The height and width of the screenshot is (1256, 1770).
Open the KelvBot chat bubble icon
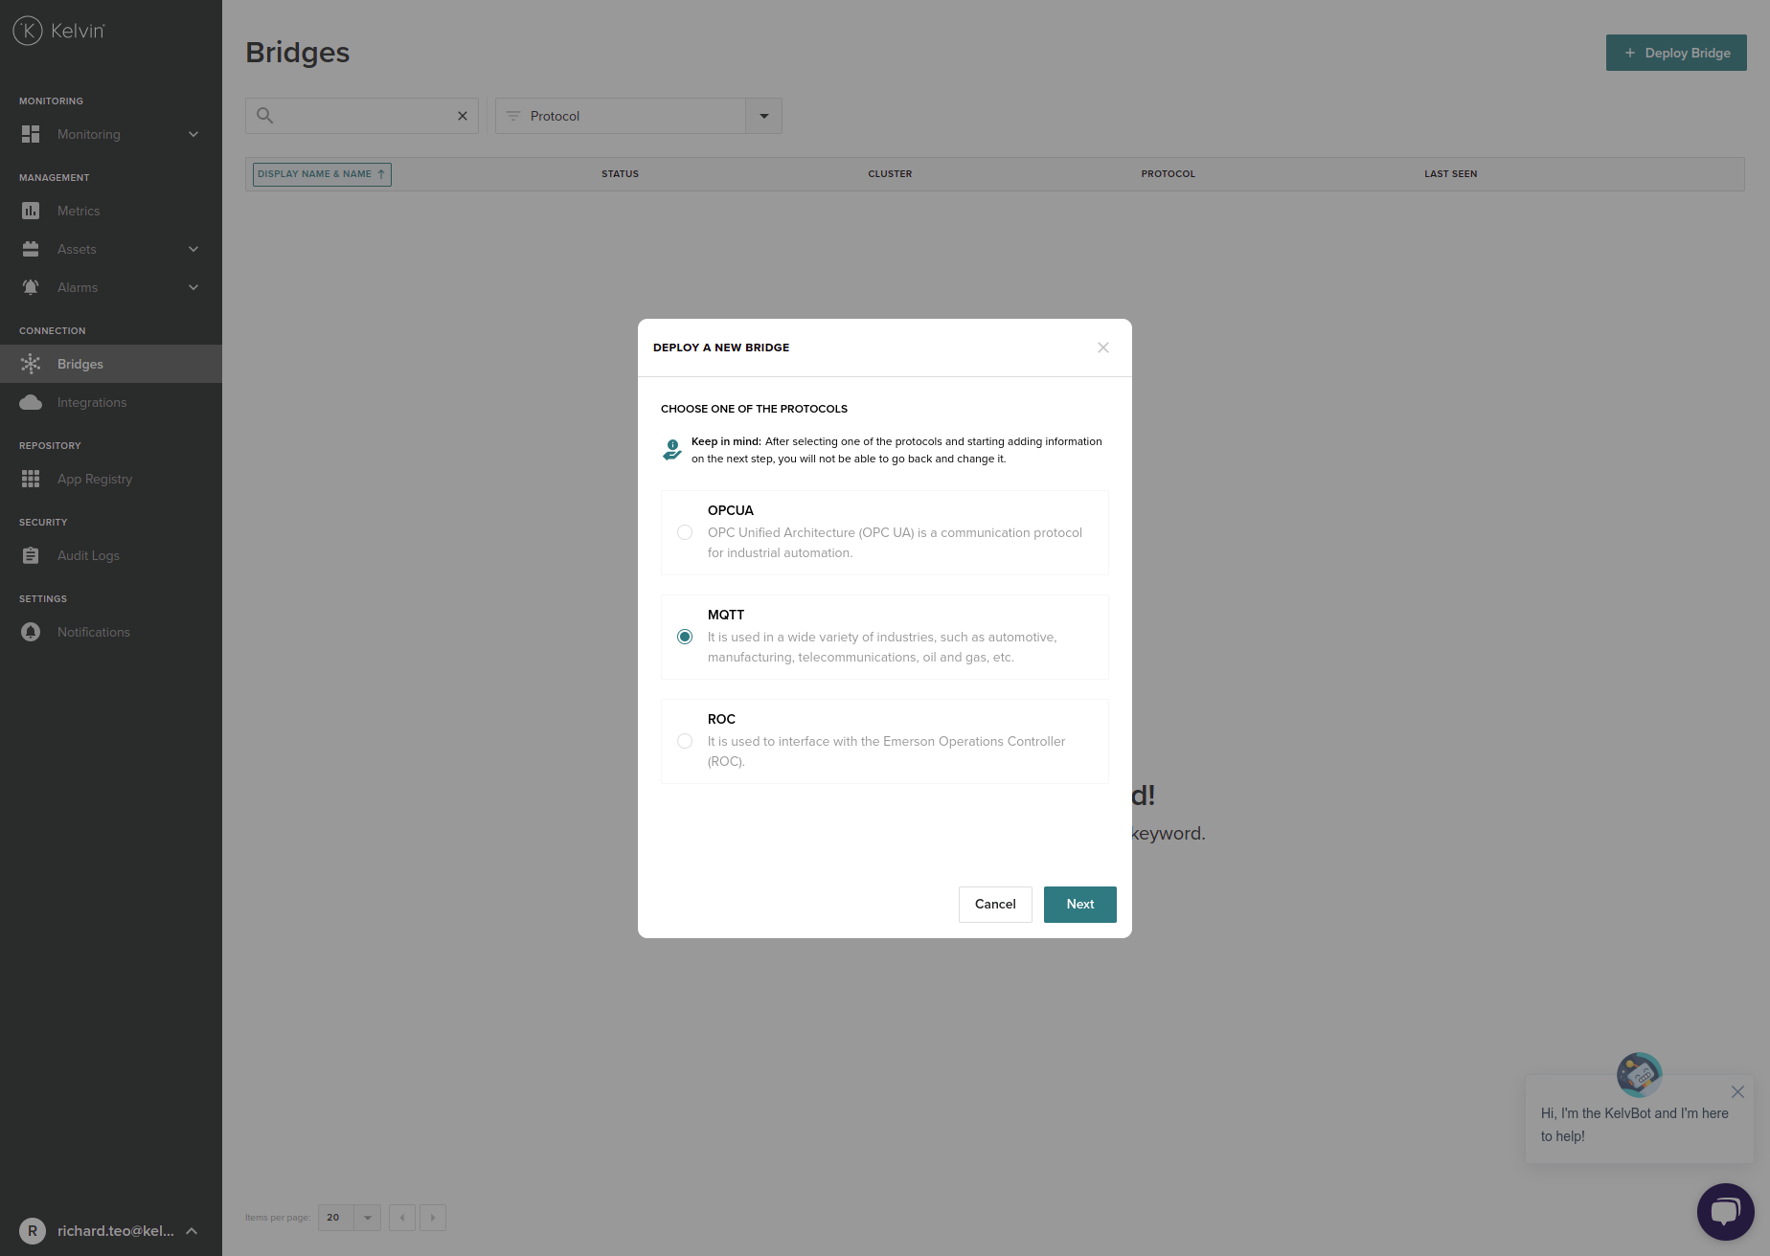1725,1211
